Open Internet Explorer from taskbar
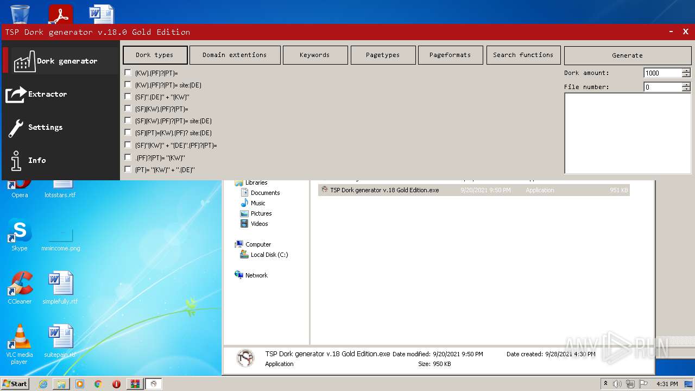The width and height of the screenshot is (695, 391). pos(43,384)
